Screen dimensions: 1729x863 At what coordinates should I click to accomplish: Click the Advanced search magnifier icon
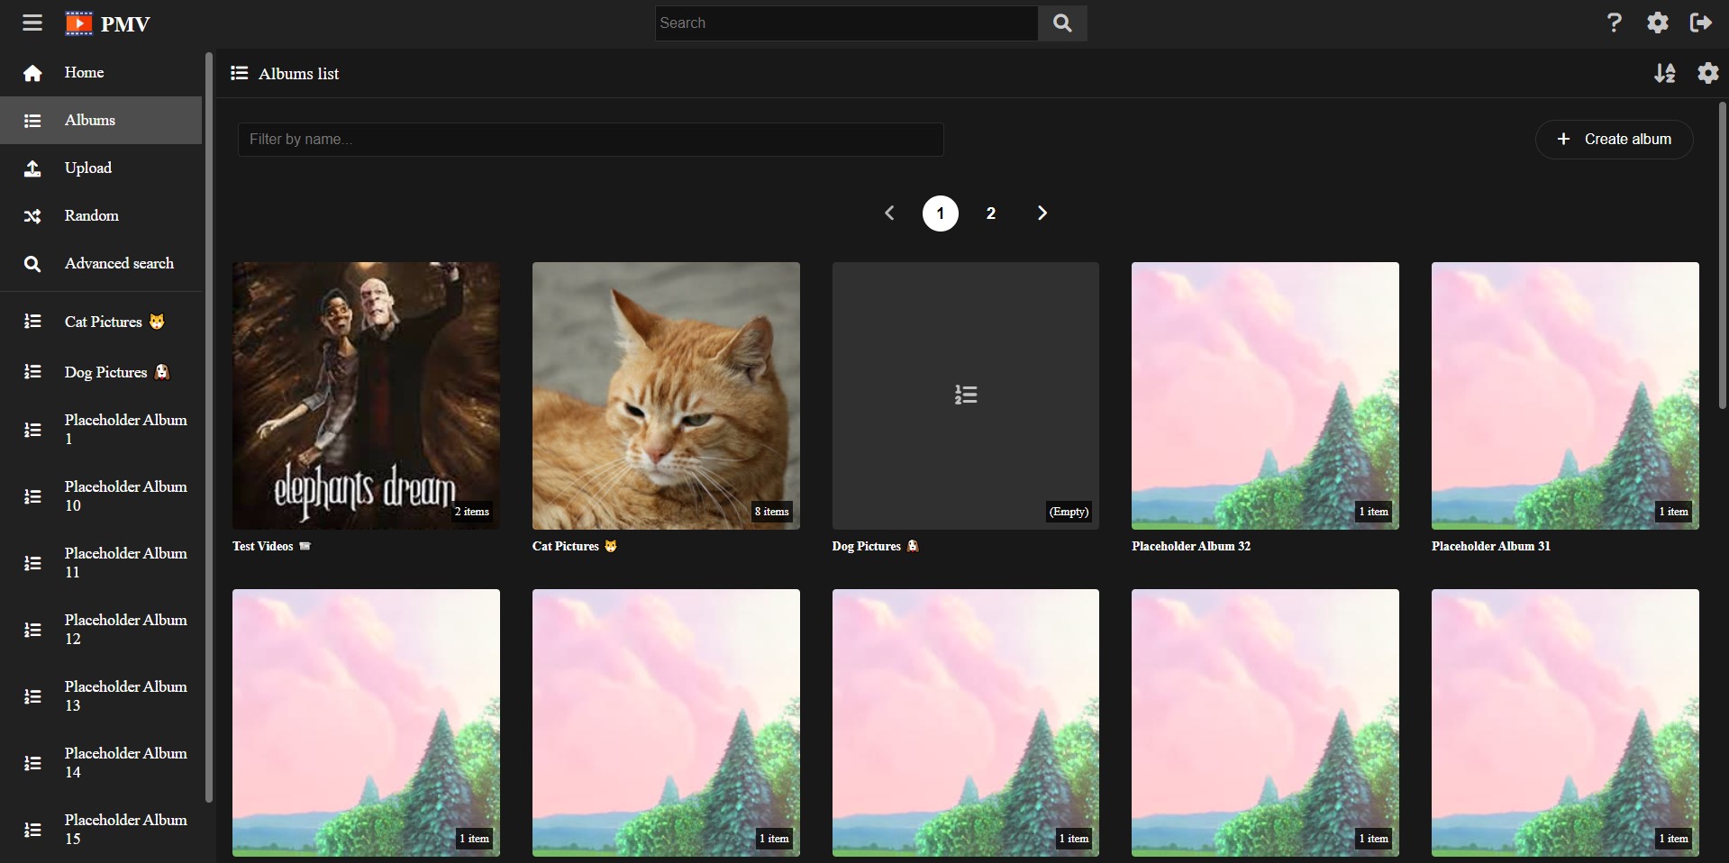pyautogui.click(x=32, y=264)
